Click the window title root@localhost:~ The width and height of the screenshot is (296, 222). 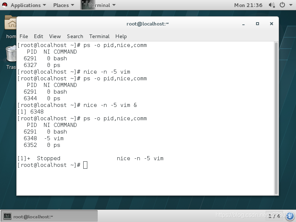[x=148, y=24]
